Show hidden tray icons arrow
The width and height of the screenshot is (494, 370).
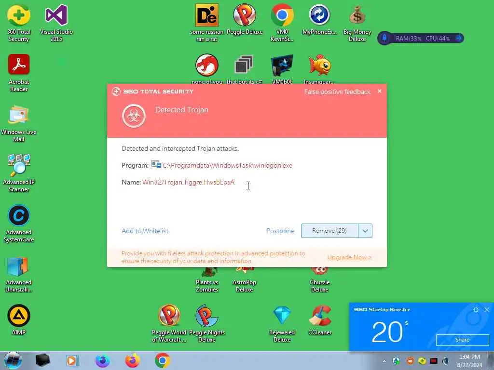tap(384, 361)
